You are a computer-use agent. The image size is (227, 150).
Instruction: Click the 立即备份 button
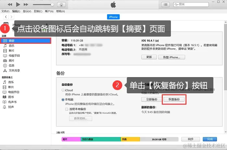(151, 99)
